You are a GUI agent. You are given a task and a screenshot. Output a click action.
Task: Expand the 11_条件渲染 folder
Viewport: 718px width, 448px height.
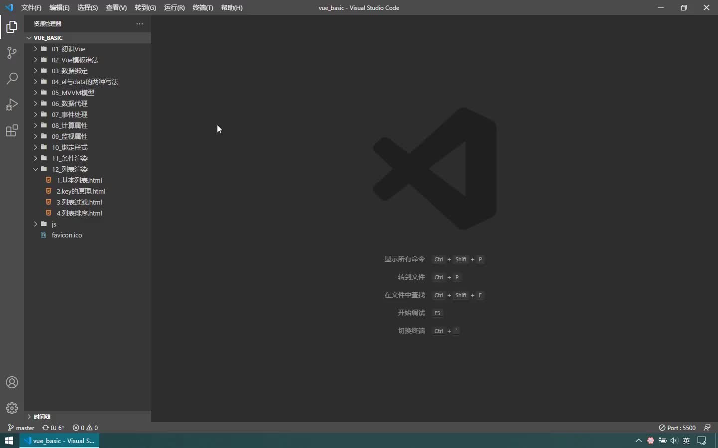coord(87,158)
